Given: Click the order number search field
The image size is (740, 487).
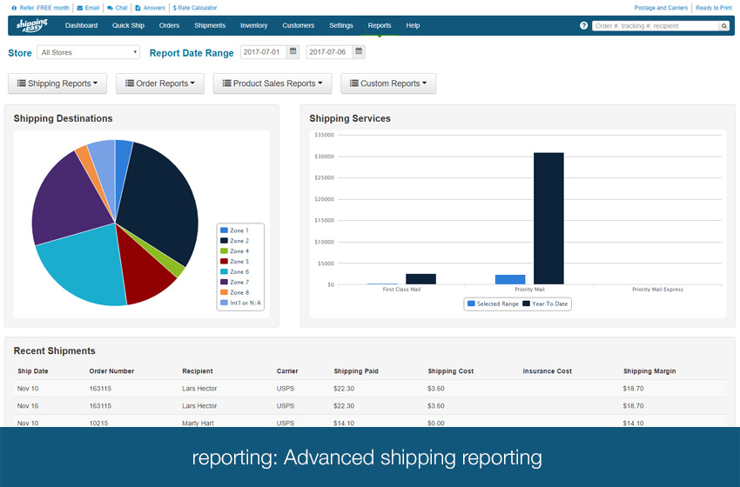Looking at the screenshot, I should coord(655,26).
